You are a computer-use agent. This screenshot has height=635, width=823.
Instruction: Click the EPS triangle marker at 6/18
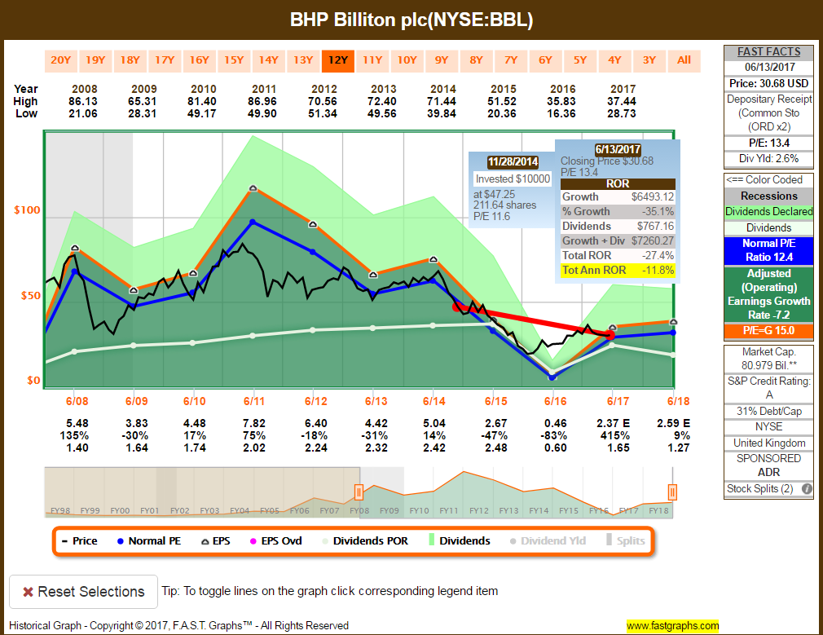tap(673, 322)
